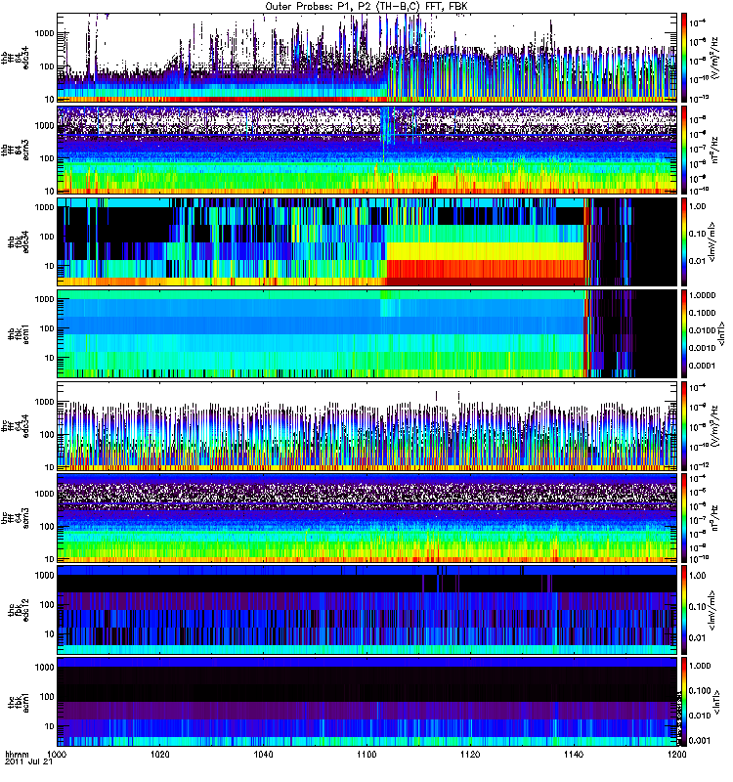This screenshot has width=733, height=782.
Task: Click the nT²/Hz unit label beside thc scm3 color bar
Action: (x=715, y=518)
